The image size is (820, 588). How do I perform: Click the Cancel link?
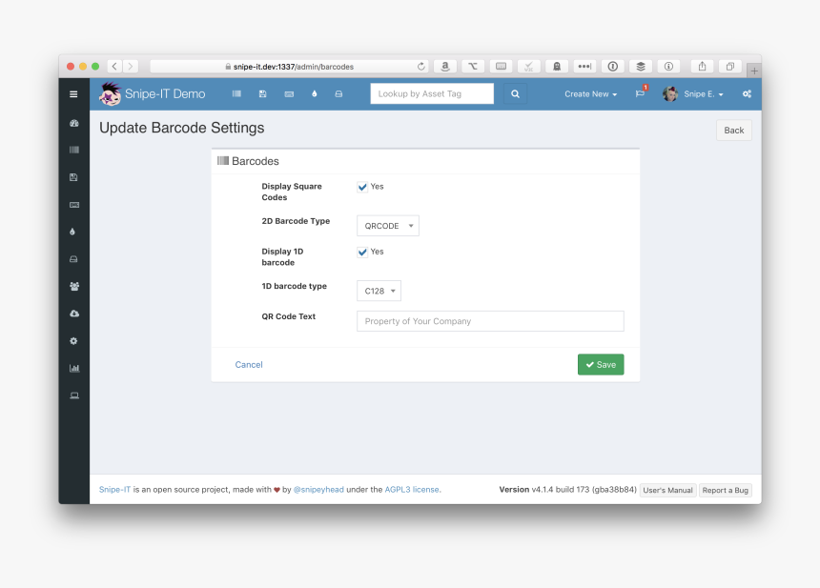pyautogui.click(x=249, y=365)
